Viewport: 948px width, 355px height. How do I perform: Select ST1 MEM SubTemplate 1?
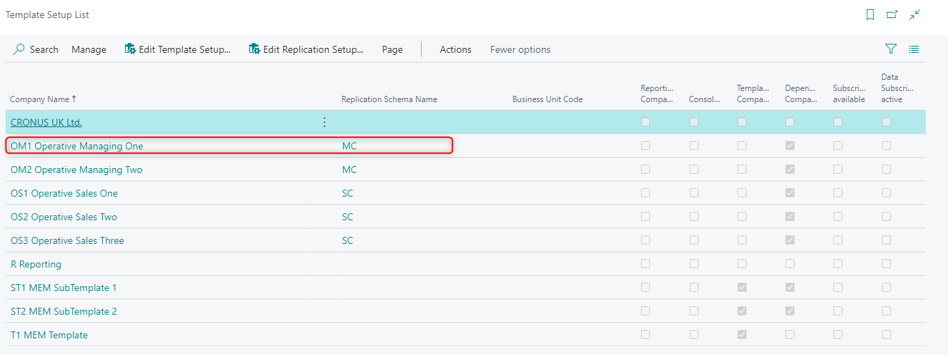click(x=64, y=288)
